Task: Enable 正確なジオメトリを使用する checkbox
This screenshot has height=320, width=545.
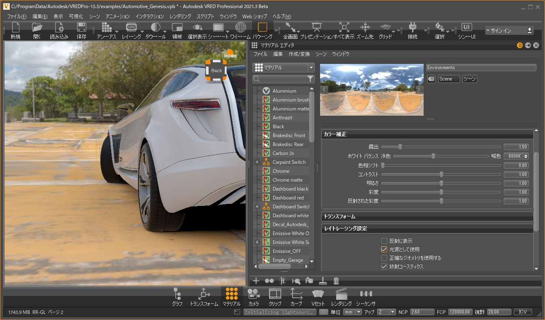Action: pos(384,258)
